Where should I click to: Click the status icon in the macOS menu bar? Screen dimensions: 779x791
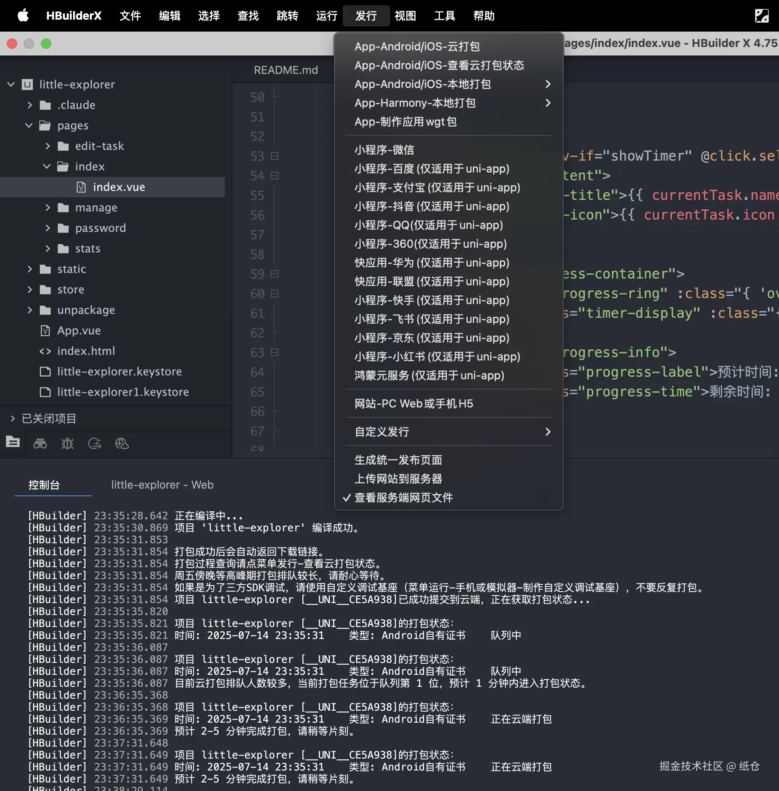point(761,16)
